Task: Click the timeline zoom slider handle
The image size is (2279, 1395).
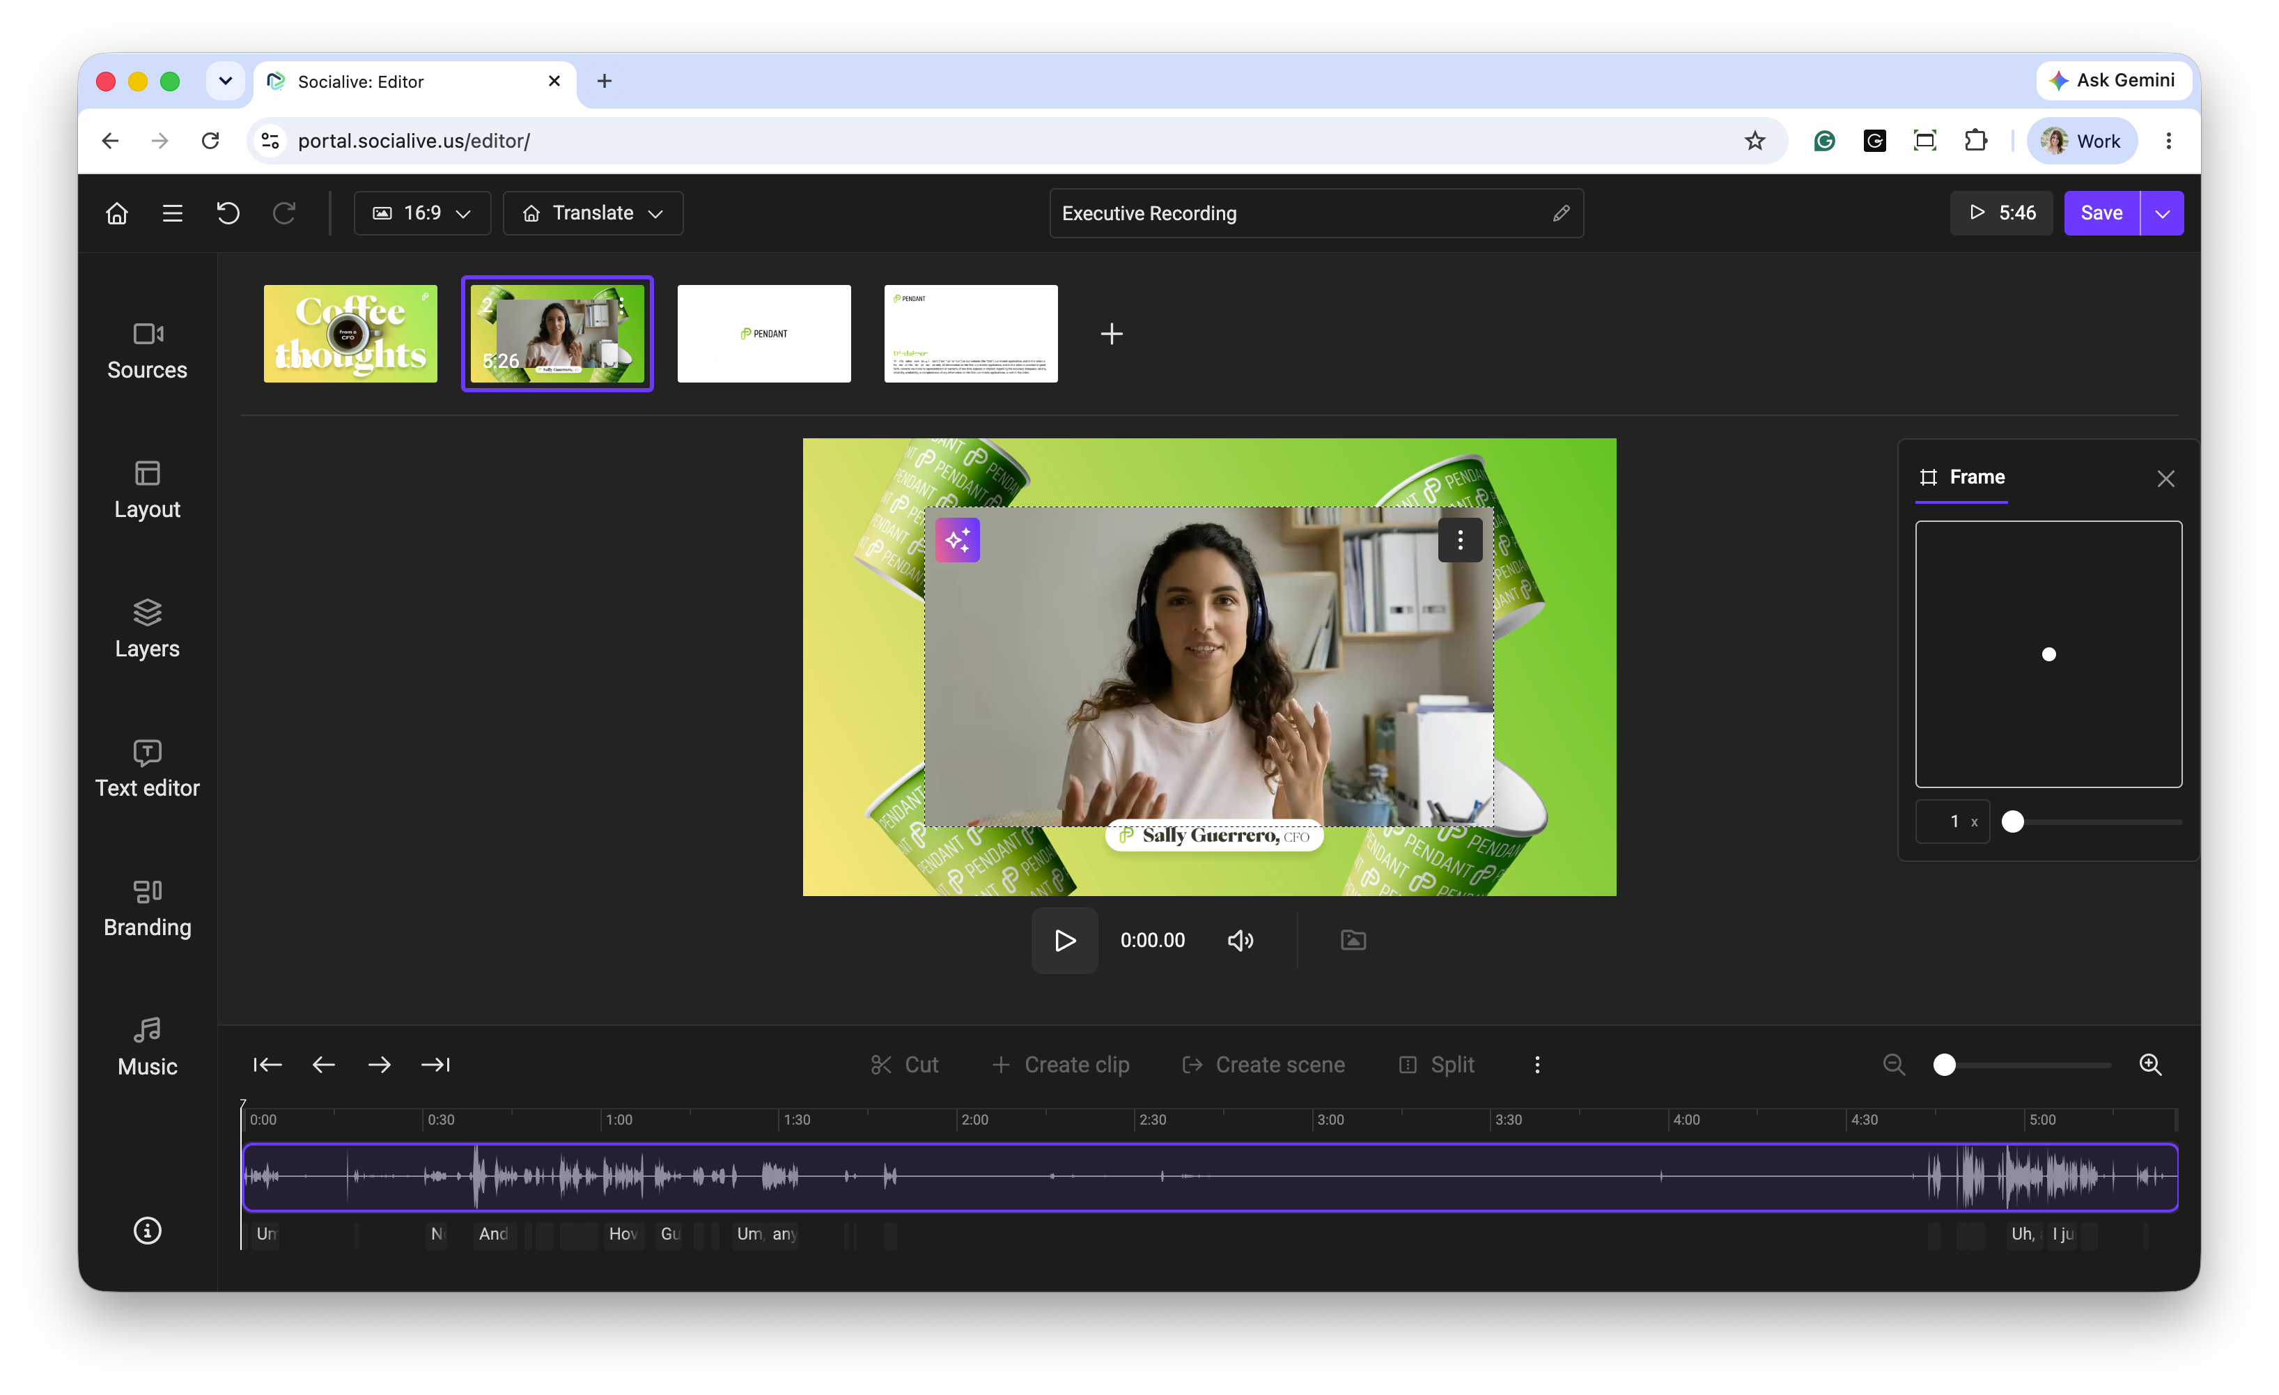Action: pos(1944,1065)
